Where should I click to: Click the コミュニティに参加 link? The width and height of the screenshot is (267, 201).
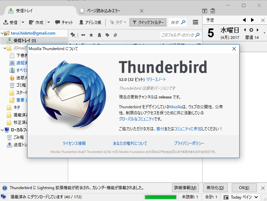coord(188,129)
